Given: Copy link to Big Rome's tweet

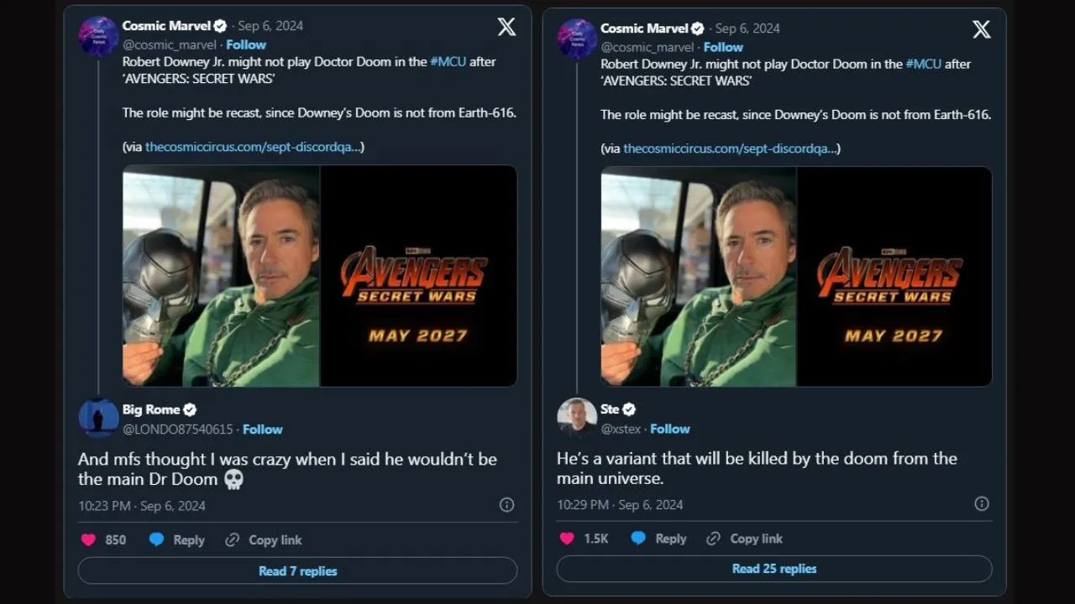Looking at the screenshot, I should click(x=264, y=540).
